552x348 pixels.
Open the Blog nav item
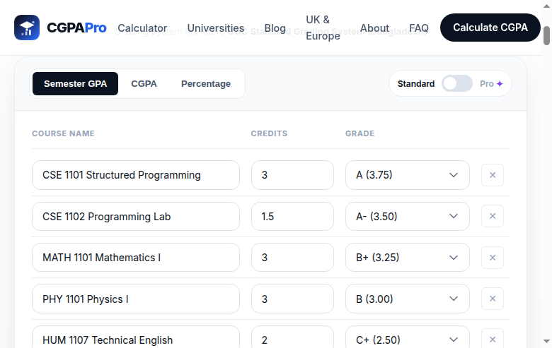click(x=275, y=28)
